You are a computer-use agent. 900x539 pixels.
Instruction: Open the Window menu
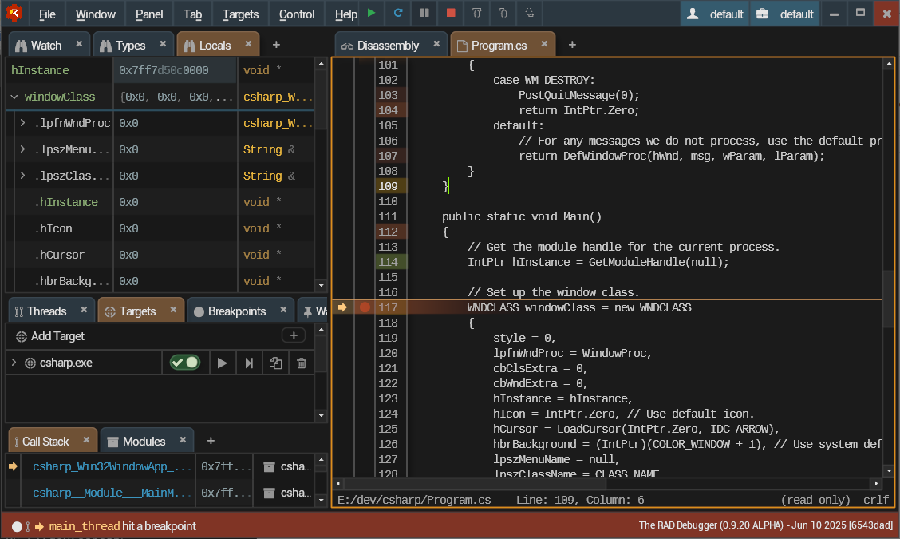click(95, 14)
